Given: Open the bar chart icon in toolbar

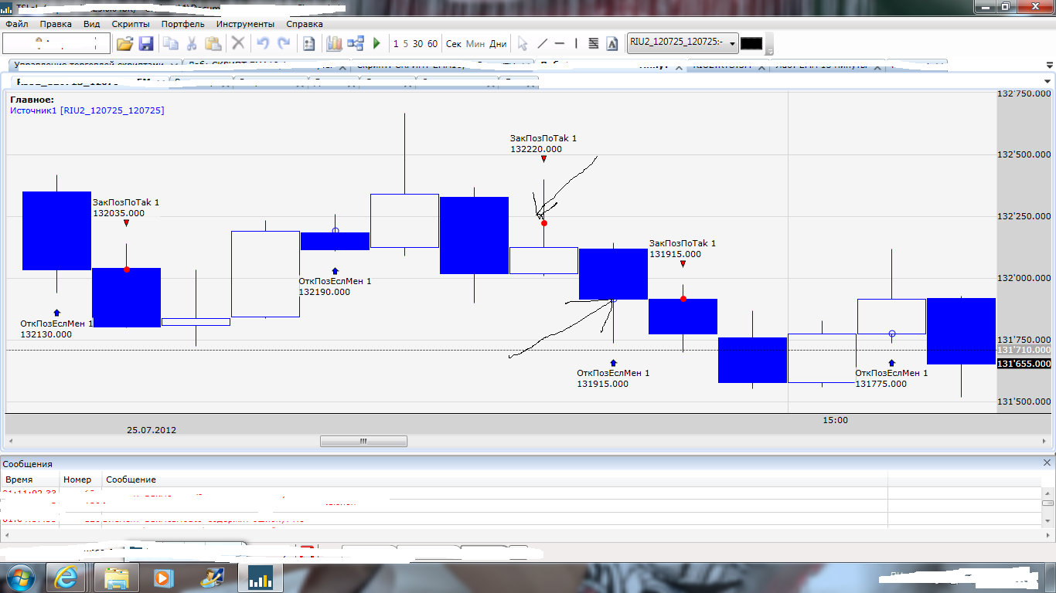Looking at the screenshot, I should [x=334, y=43].
